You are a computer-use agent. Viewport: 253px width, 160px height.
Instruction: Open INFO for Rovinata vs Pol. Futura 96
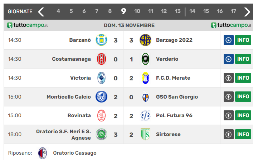pyautogui.click(x=243, y=115)
